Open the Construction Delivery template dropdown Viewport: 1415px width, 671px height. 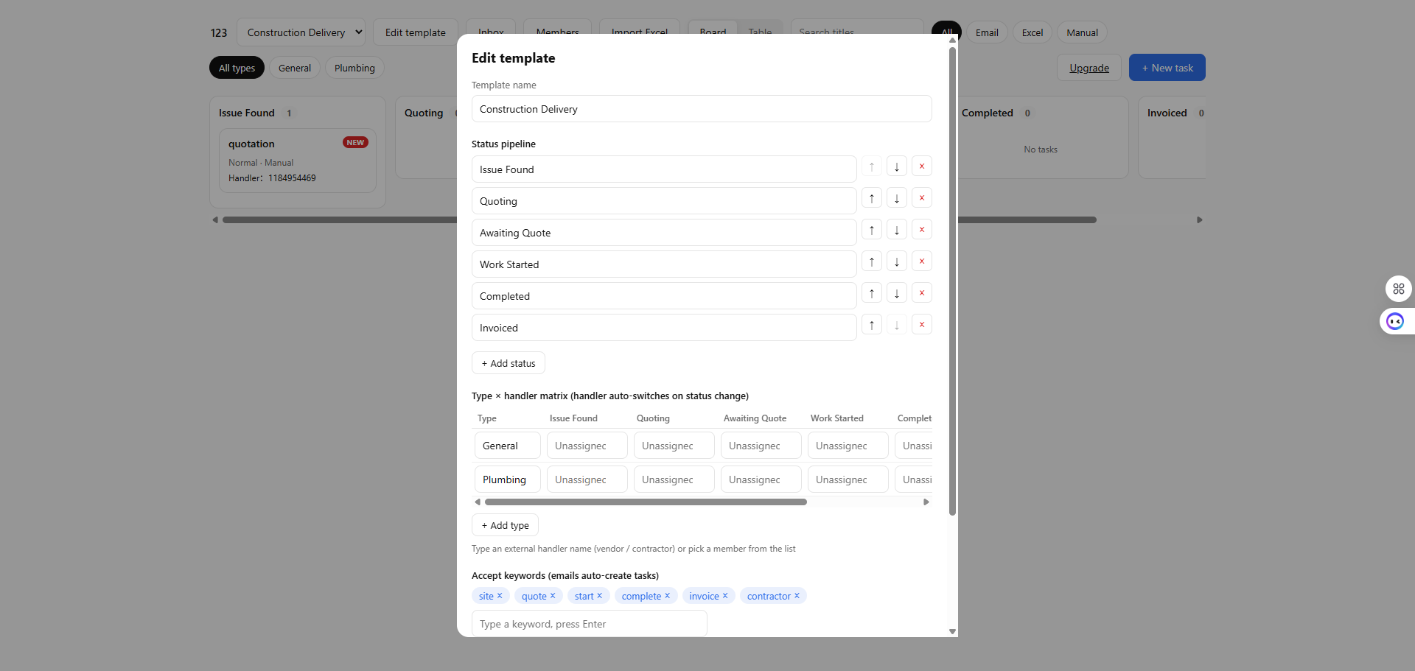pos(301,32)
